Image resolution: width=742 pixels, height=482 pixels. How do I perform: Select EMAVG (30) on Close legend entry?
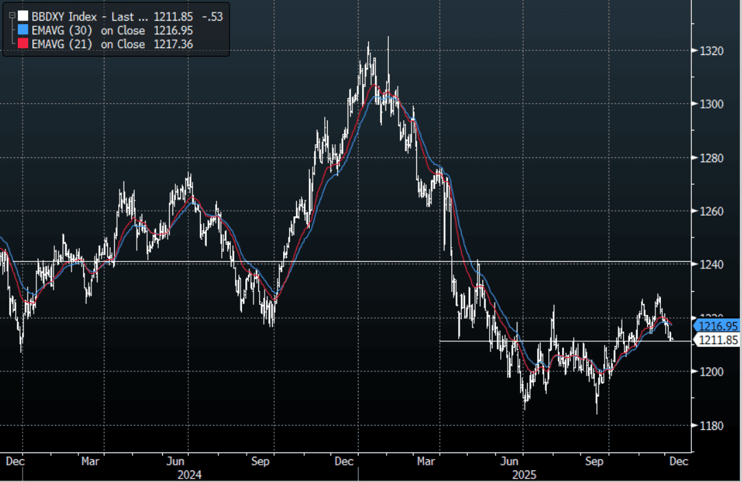click(x=89, y=30)
